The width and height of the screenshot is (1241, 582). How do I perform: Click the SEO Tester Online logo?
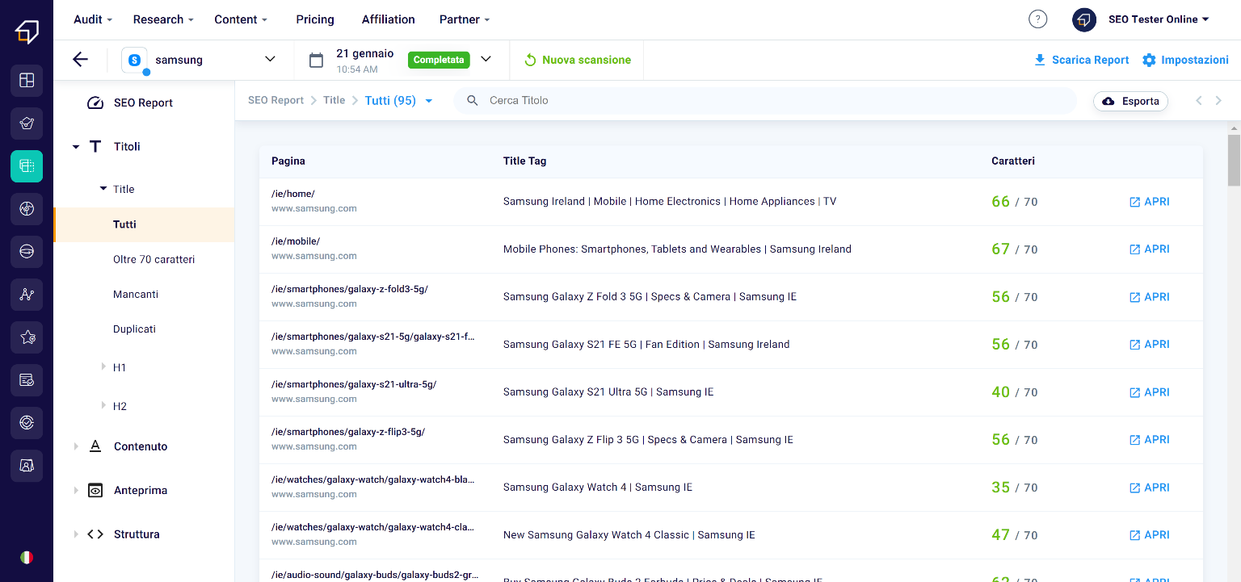tap(27, 31)
